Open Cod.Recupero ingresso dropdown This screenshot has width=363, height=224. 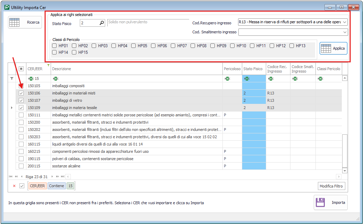tap(345, 22)
